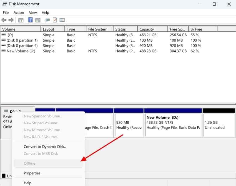Viewport: 236px width, 186px height.
Task: Maximize the Disk Management window
Action: [214, 4]
